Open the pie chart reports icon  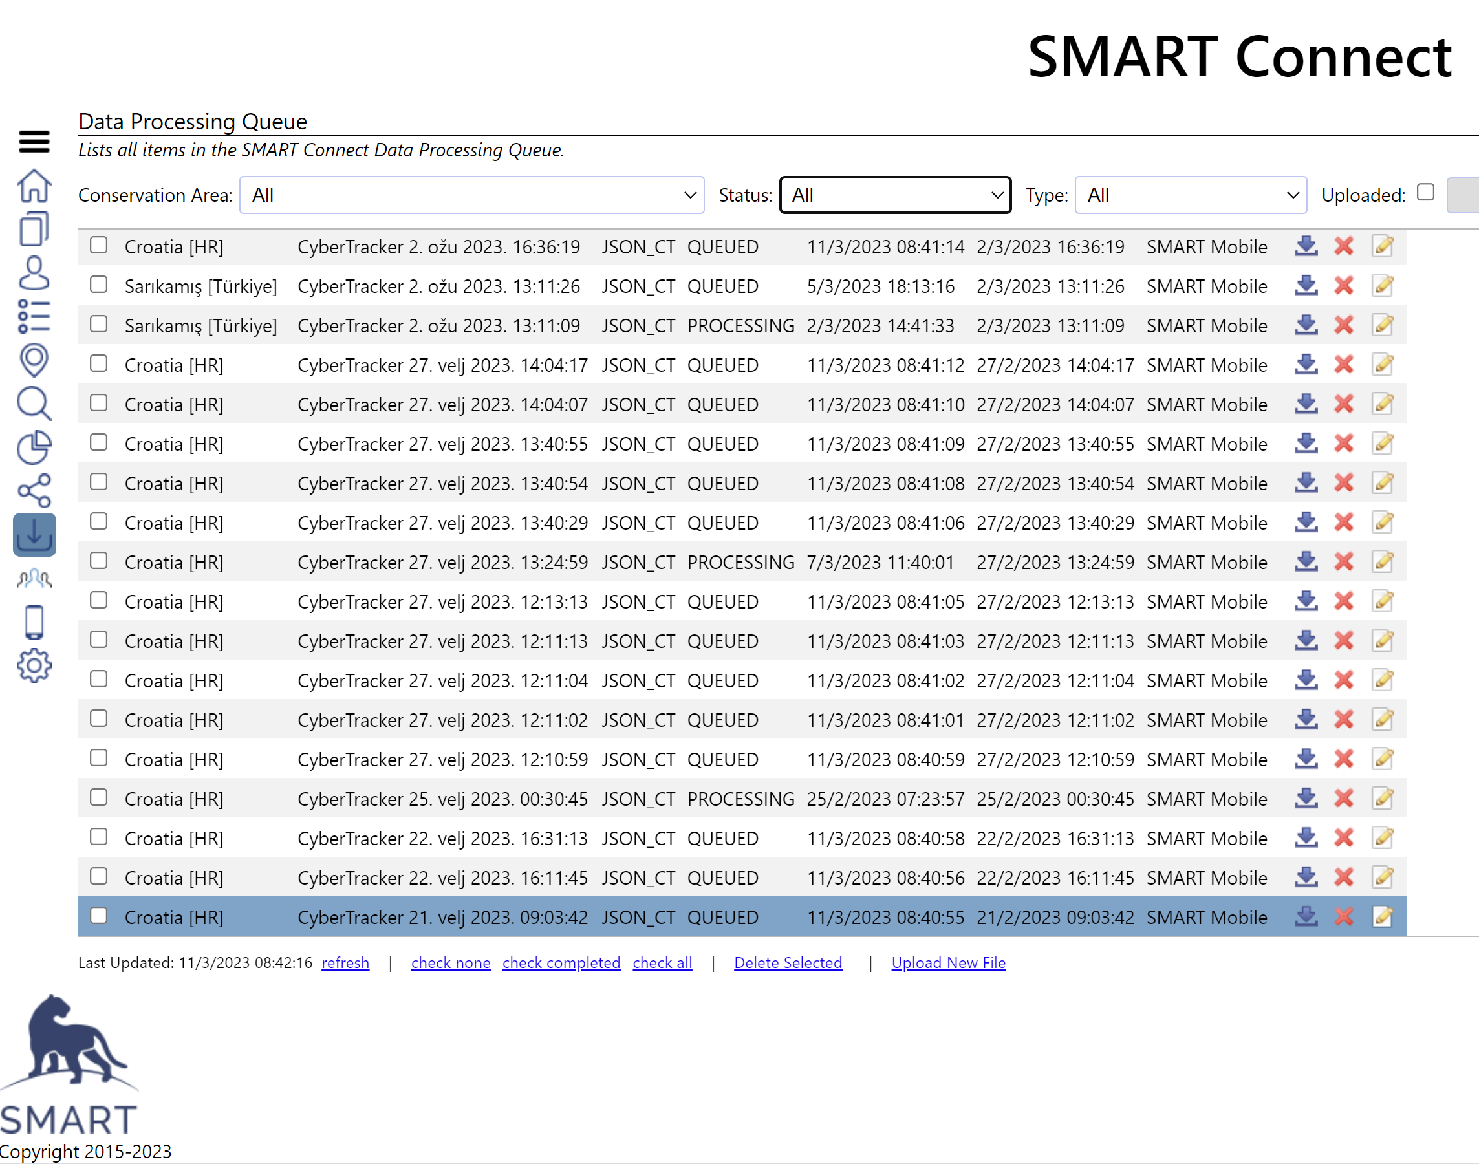pyautogui.click(x=34, y=447)
